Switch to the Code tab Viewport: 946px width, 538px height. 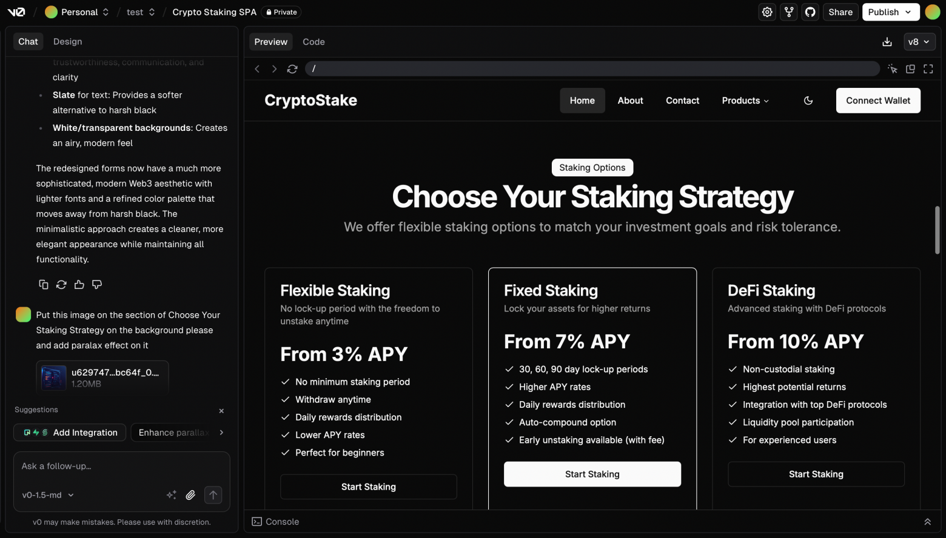[x=314, y=42]
